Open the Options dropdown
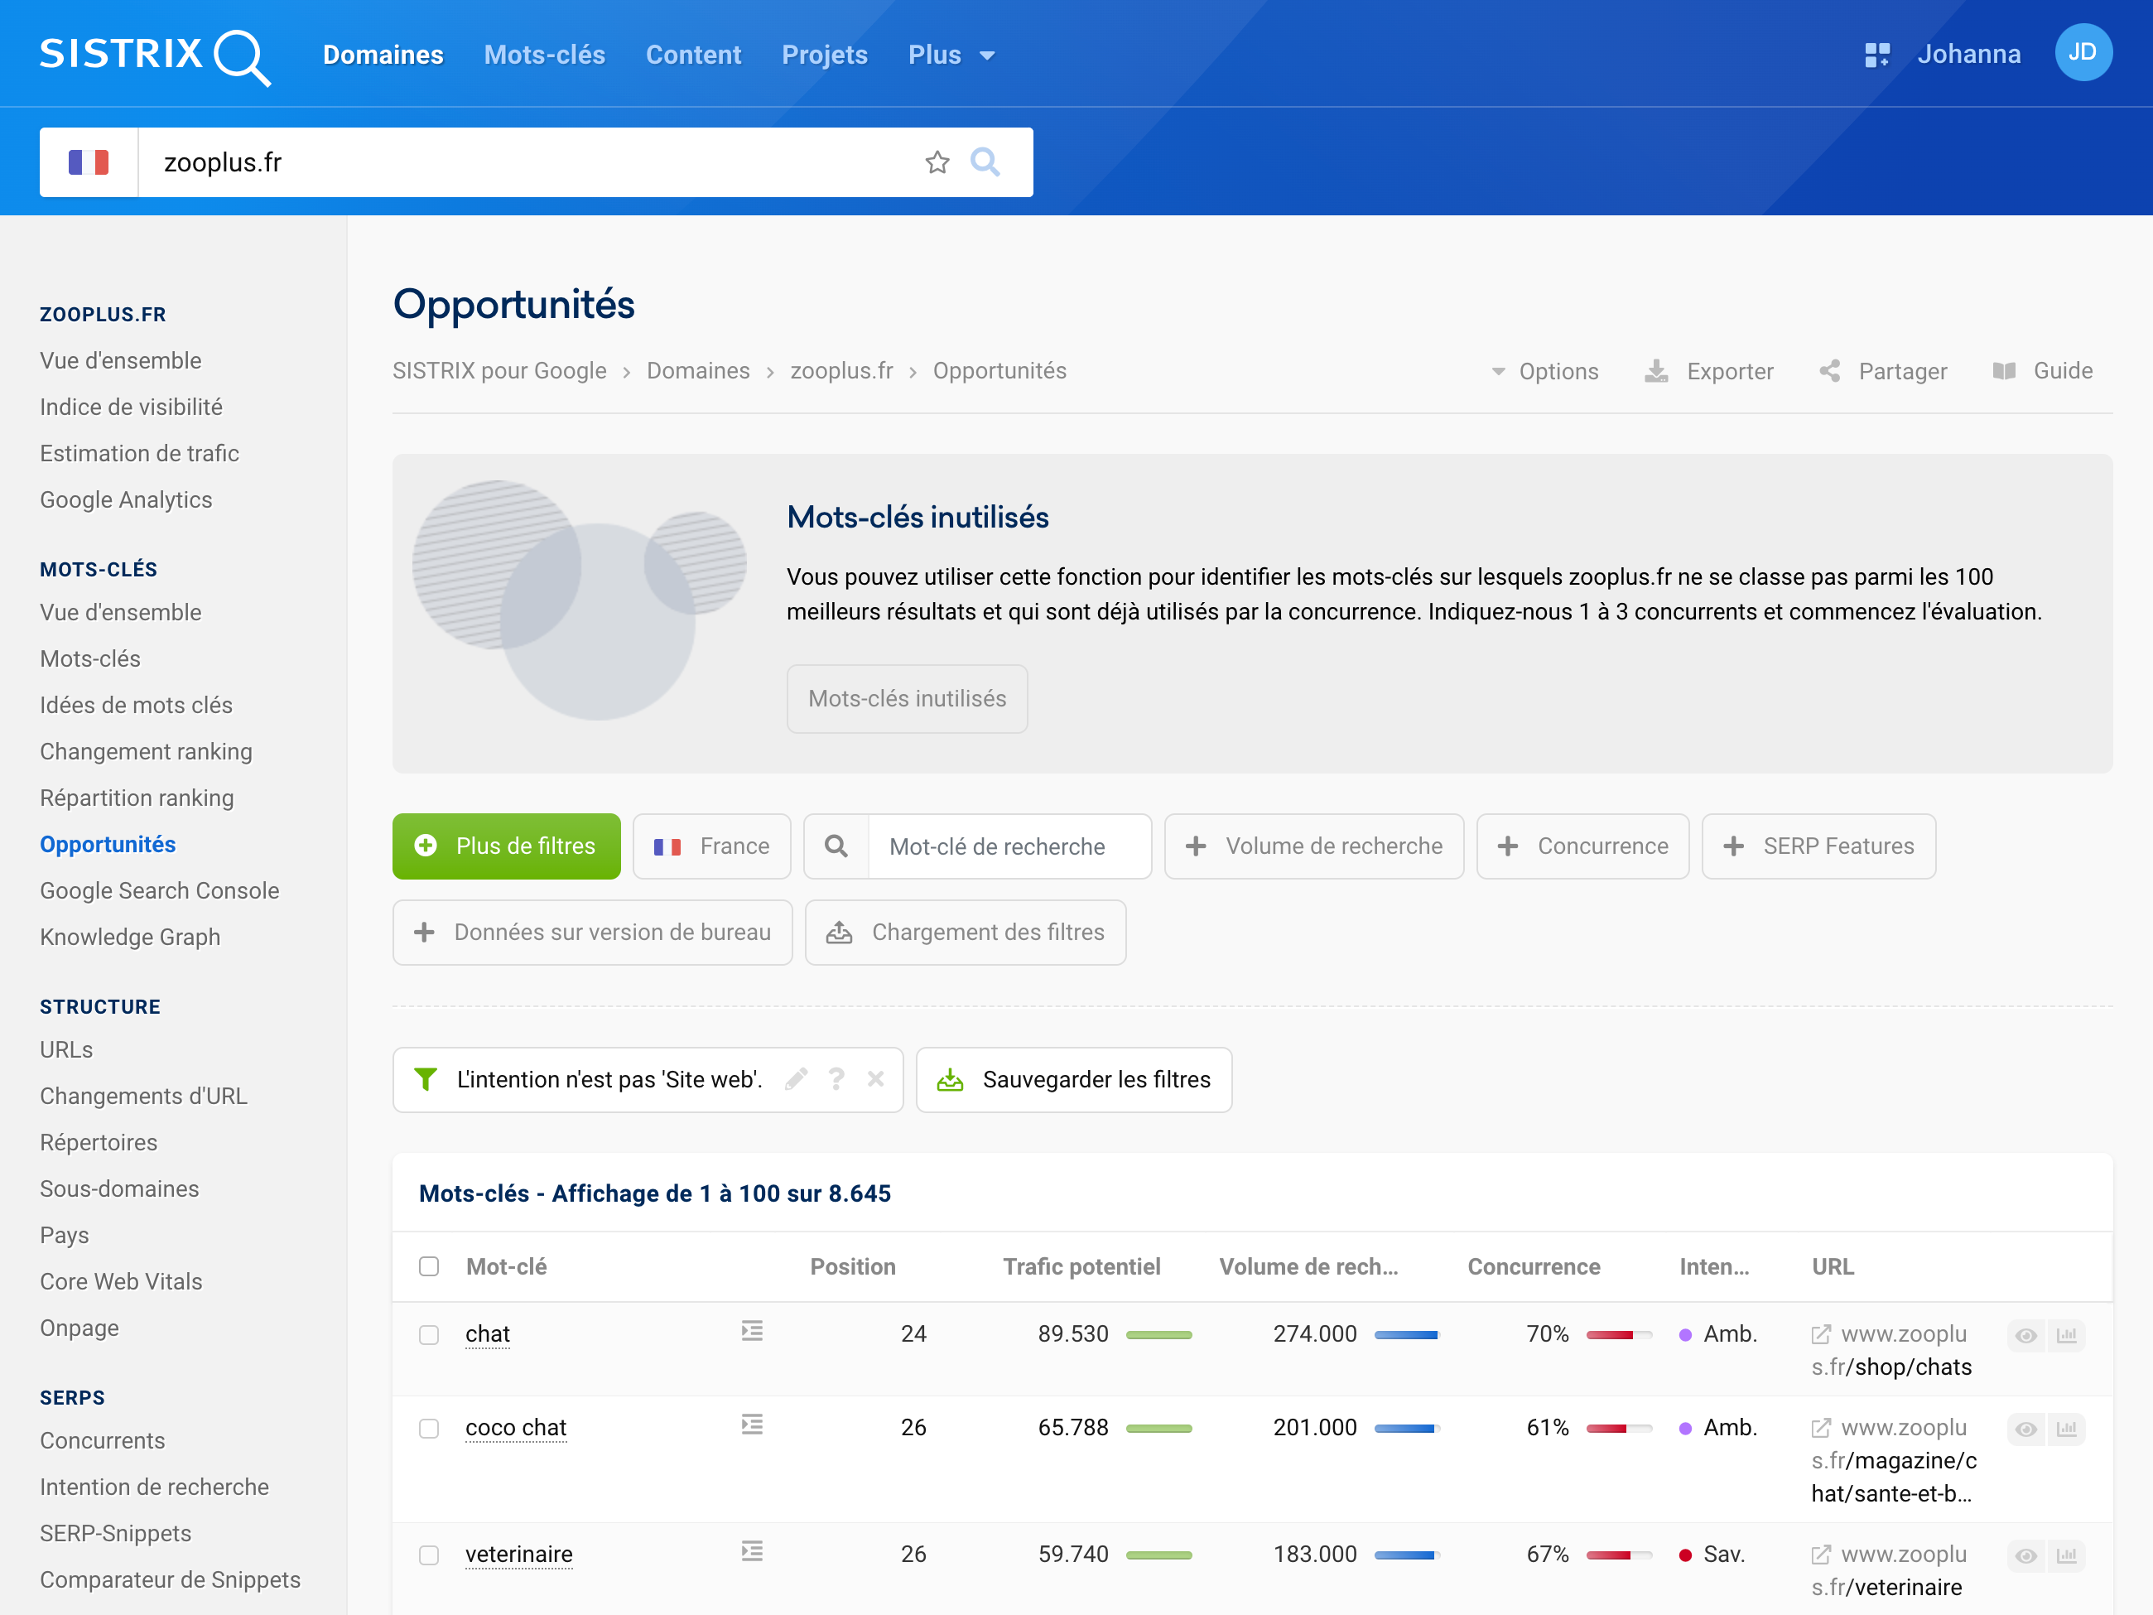The height and width of the screenshot is (1615, 2153). click(x=1544, y=371)
